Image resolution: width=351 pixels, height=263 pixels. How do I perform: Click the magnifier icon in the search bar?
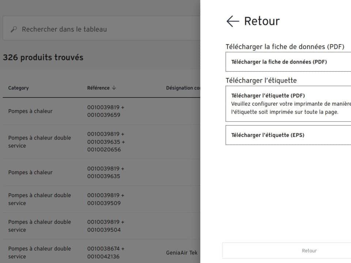tap(14, 29)
